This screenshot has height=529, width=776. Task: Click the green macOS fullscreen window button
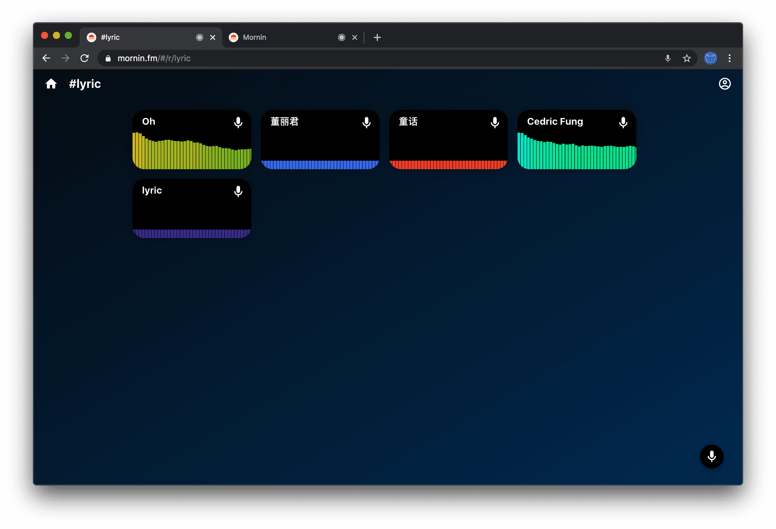[x=68, y=35]
